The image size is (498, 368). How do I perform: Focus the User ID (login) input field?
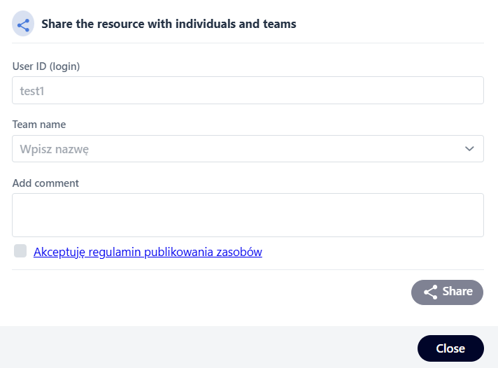[x=248, y=90]
